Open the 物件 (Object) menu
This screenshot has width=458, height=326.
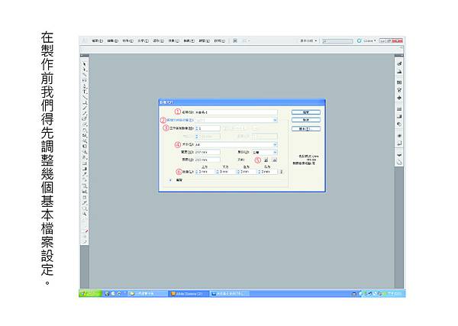(x=127, y=41)
